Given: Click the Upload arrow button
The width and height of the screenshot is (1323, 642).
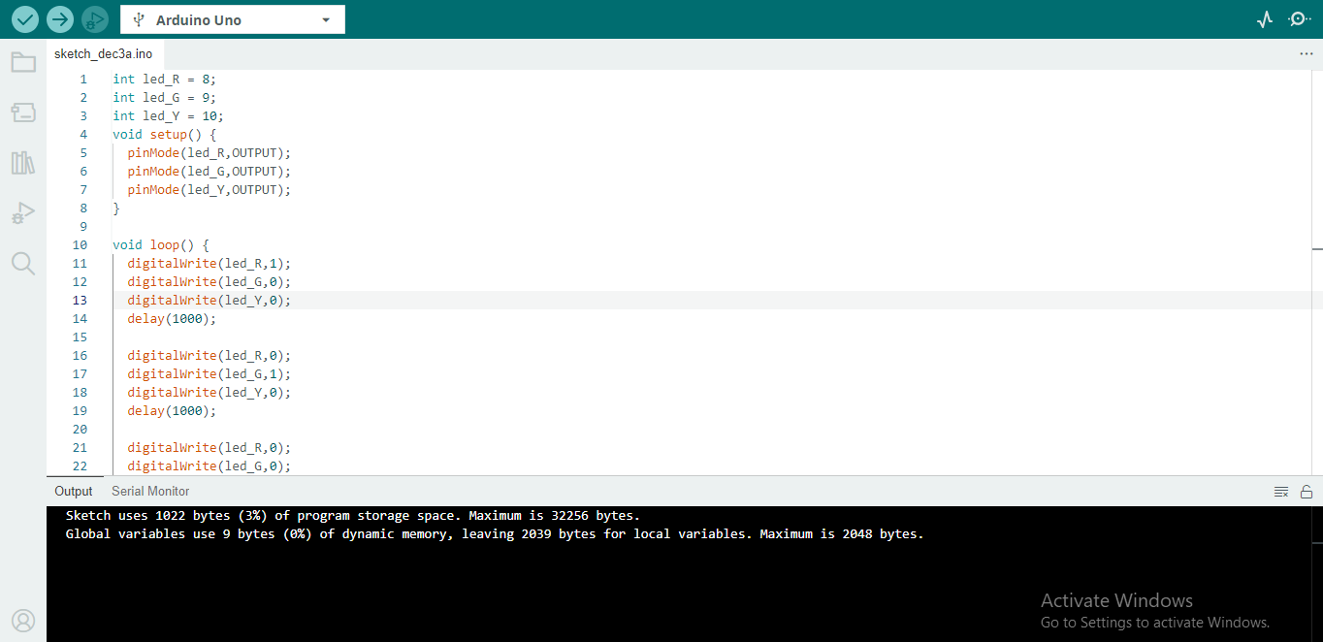Looking at the screenshot, I should (60, 19).
